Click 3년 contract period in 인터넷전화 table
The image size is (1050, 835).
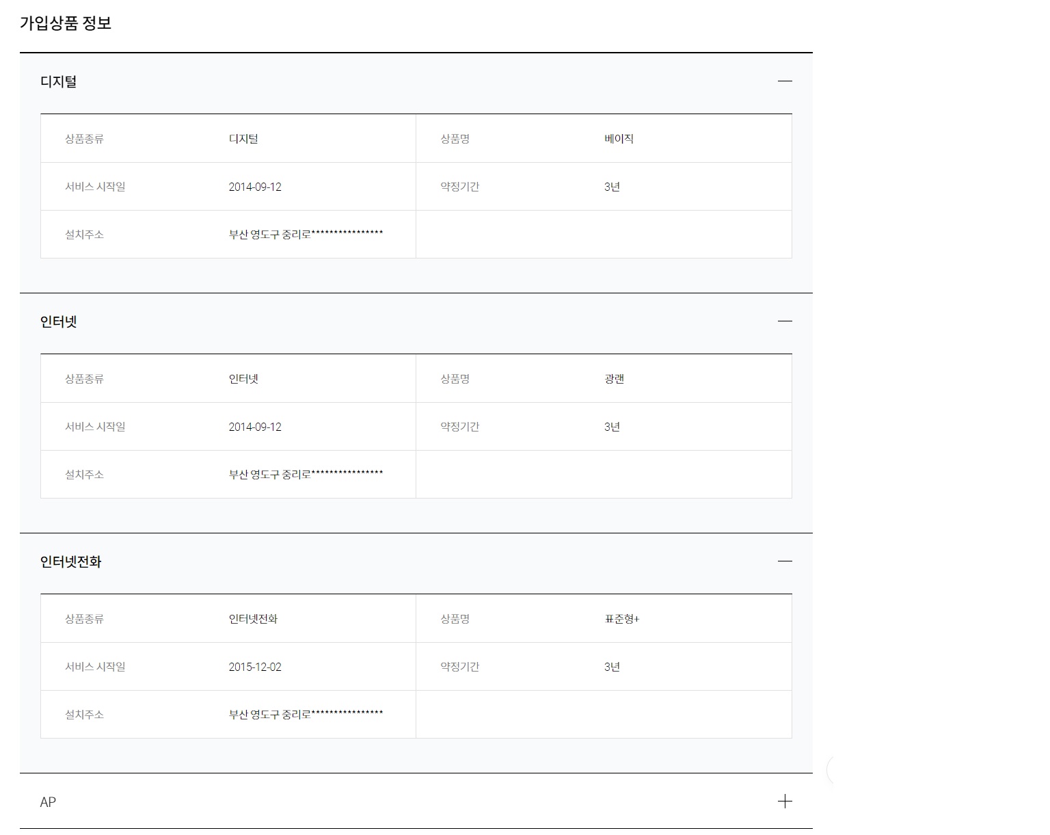(x=612, y=667)
